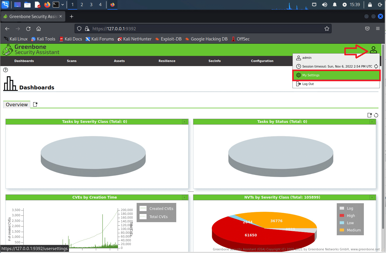Open the Kali Tools bookmark
The image size is (386, 253).
point(43,39)
